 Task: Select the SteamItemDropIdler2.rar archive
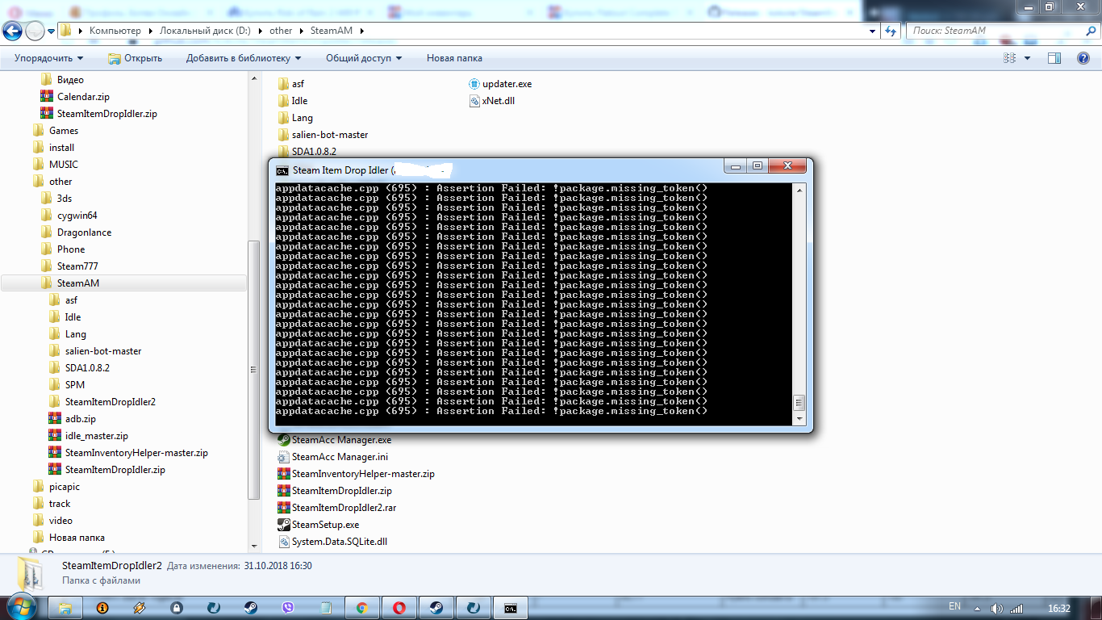point(336,508)
